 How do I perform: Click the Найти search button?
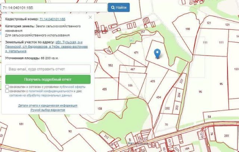(x=119, y=7)
